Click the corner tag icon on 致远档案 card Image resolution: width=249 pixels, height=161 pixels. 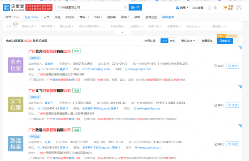(x=240, y=126)
